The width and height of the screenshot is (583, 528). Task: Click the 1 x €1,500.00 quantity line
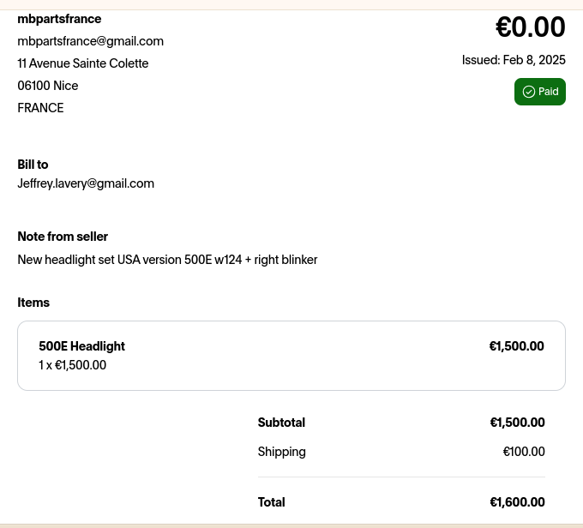72,365
